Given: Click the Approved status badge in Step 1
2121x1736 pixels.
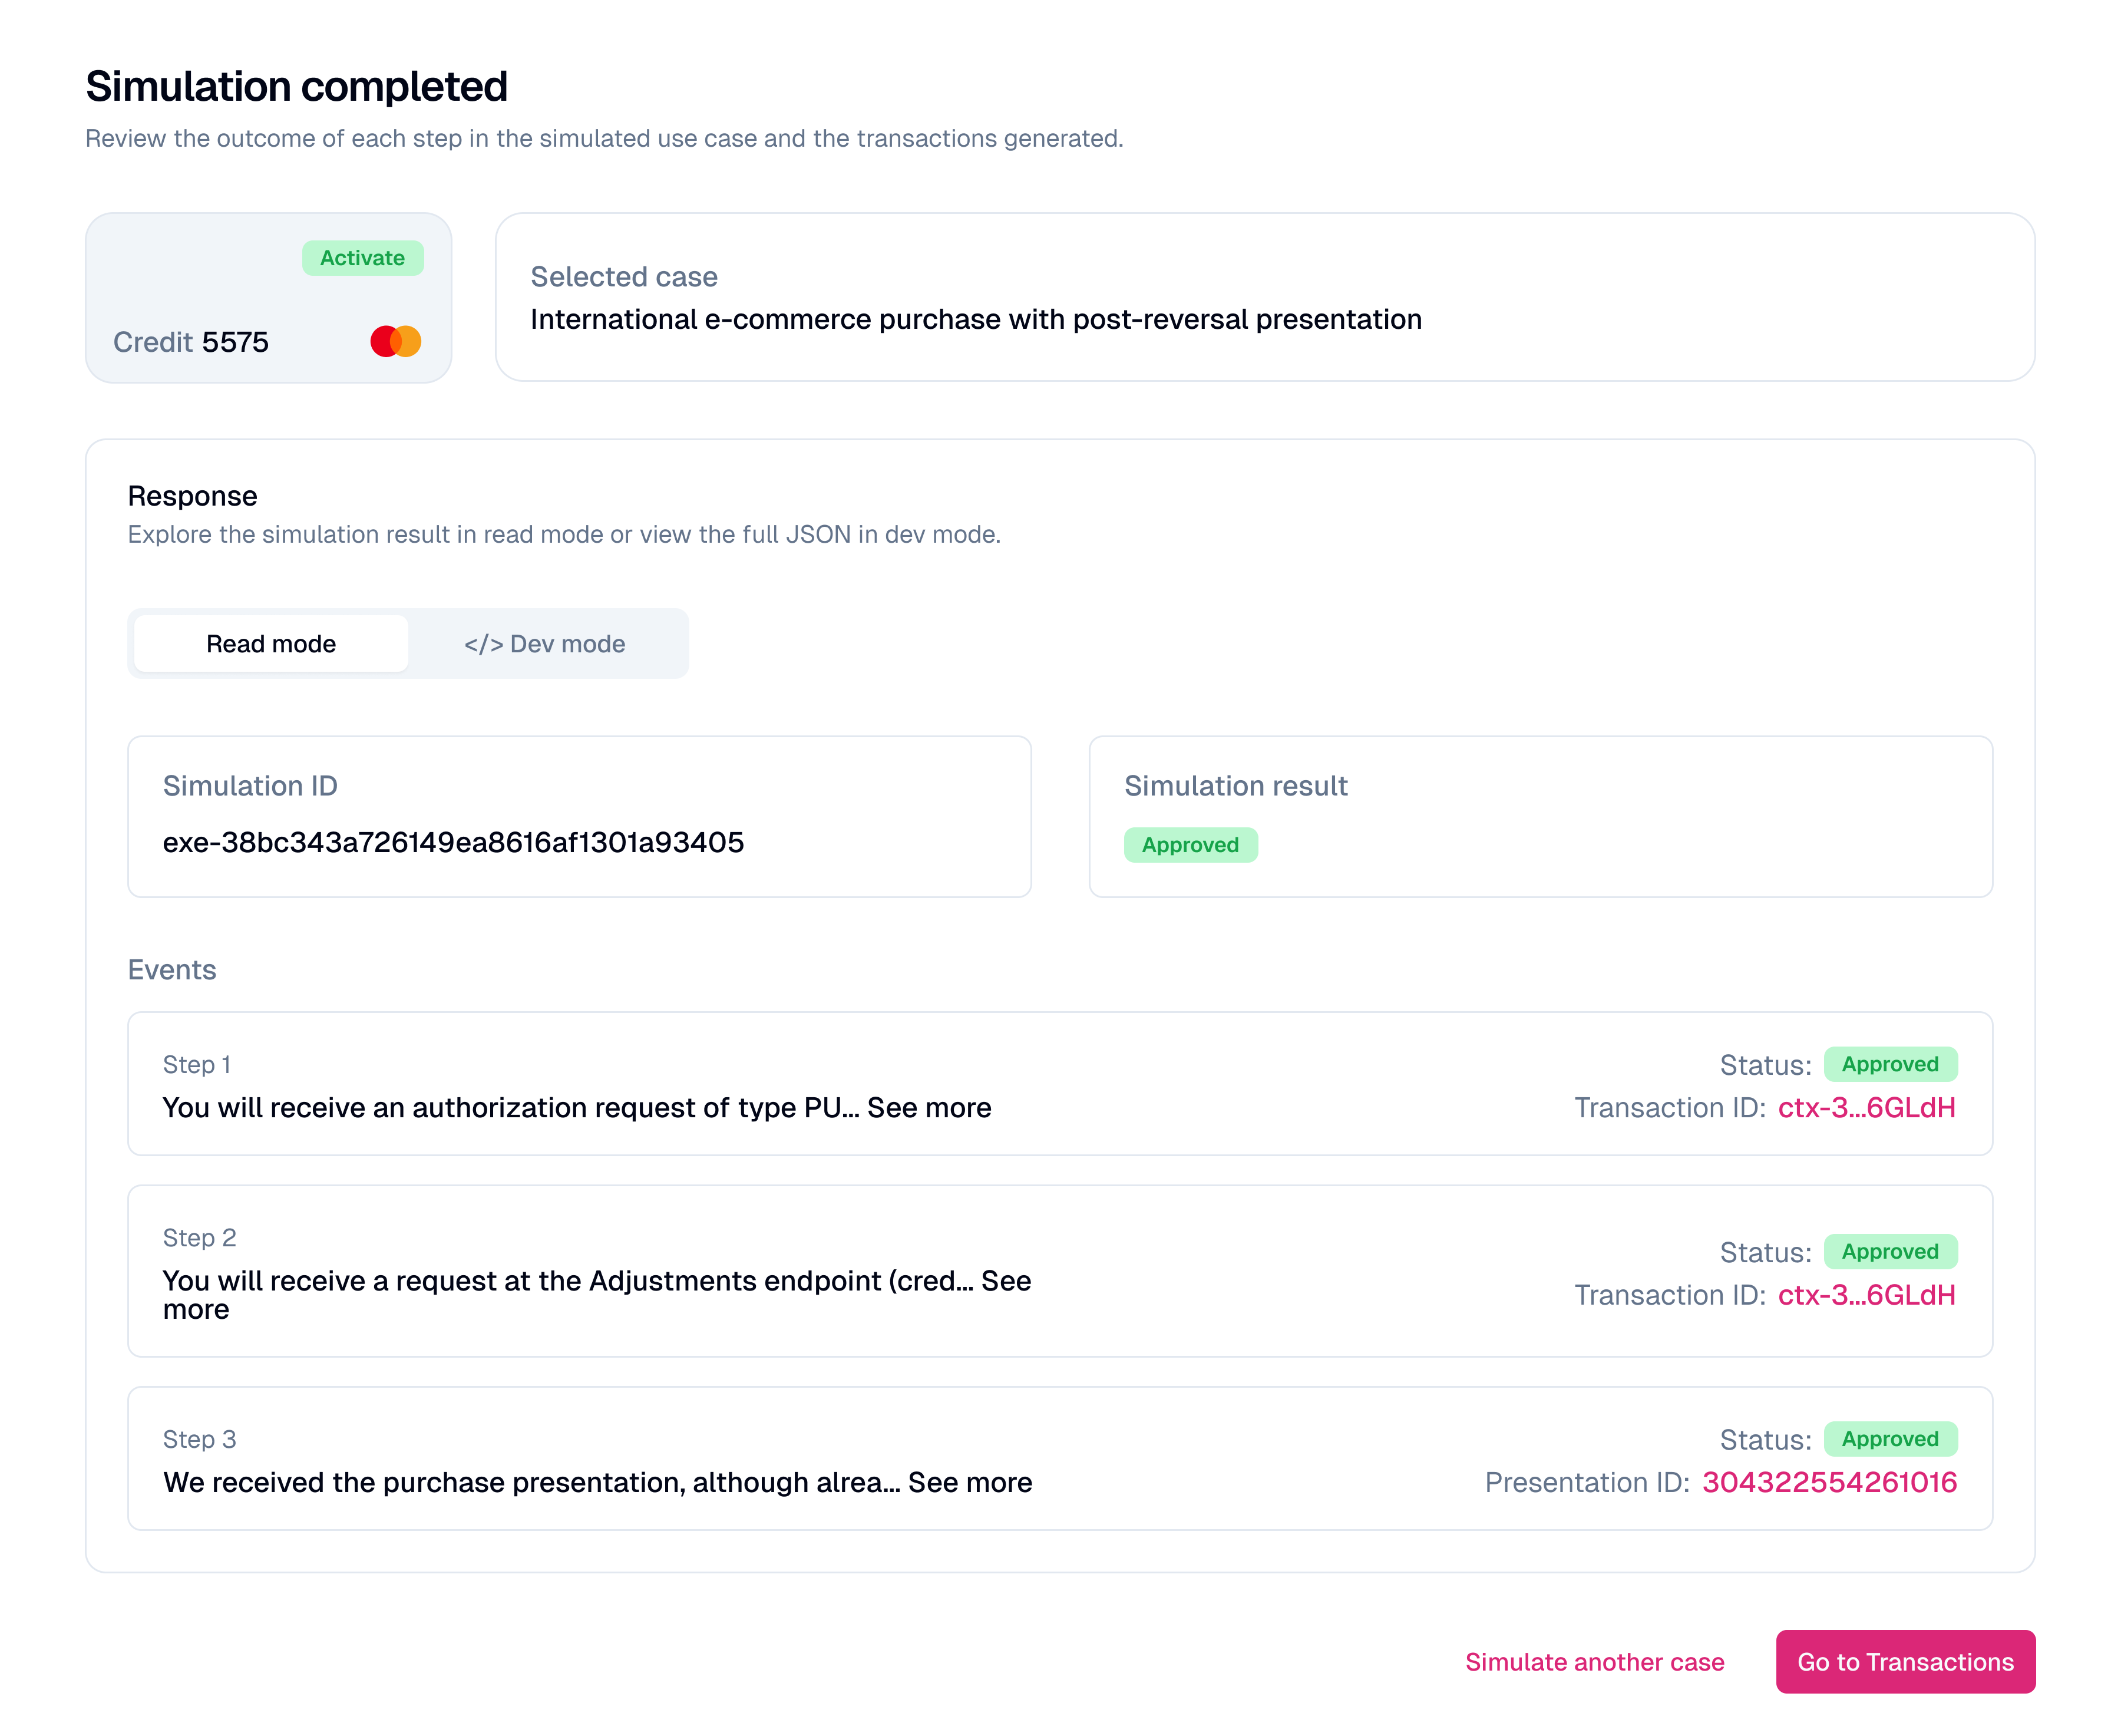Looking at the screenshot, I should [x=1890, y=1064].
